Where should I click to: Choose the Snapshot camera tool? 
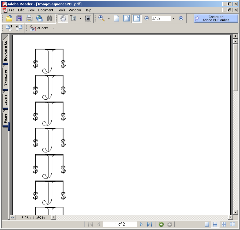coord(88,18)
